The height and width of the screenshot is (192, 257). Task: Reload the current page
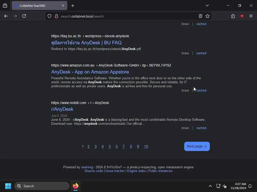point(24,16)
